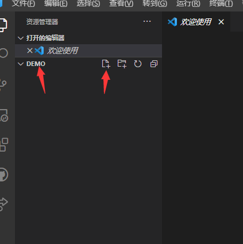Open the Explorer view in activity bar
Viewport: 243px width, 244px height.
3,25
